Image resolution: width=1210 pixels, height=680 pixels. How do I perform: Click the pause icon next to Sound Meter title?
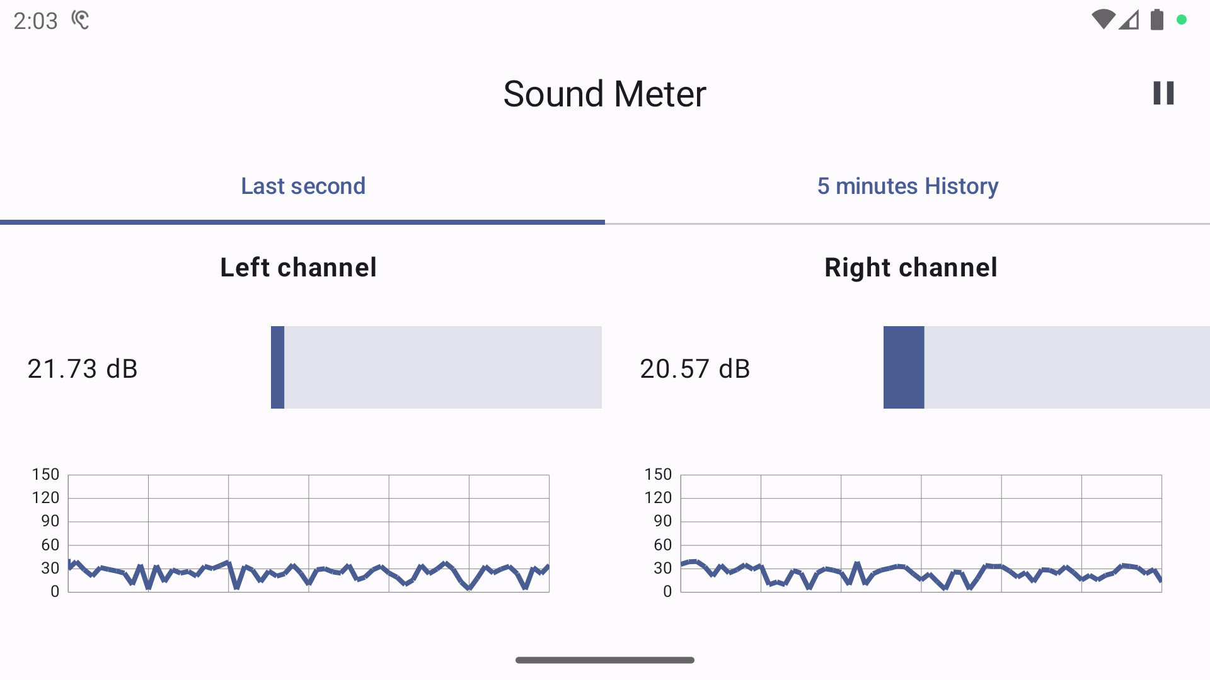pyautogui.click(x=1163, y=93)
